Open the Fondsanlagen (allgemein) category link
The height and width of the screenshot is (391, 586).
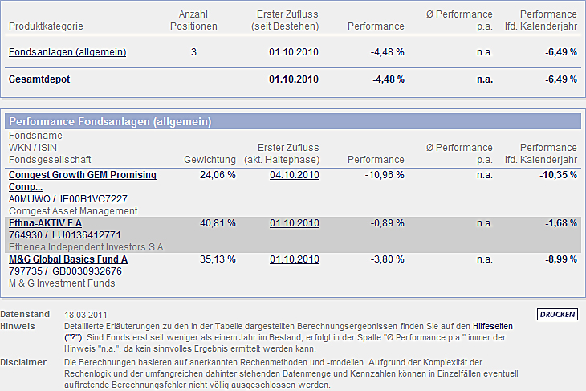(67, 53)
